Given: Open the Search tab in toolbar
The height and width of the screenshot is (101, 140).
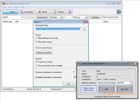Looking at the screenshot, I should point(10,12).
